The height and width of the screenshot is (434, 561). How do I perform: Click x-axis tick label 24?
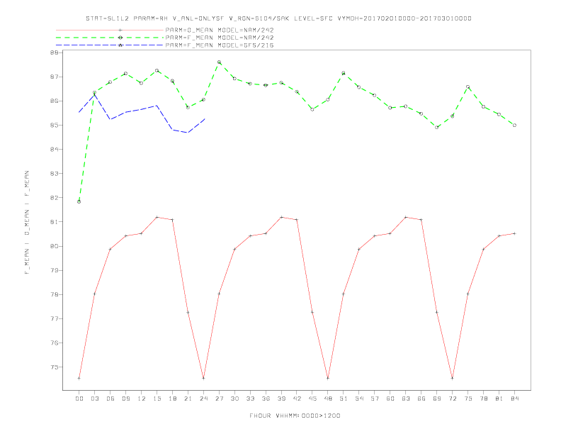[x=203, y=399]
